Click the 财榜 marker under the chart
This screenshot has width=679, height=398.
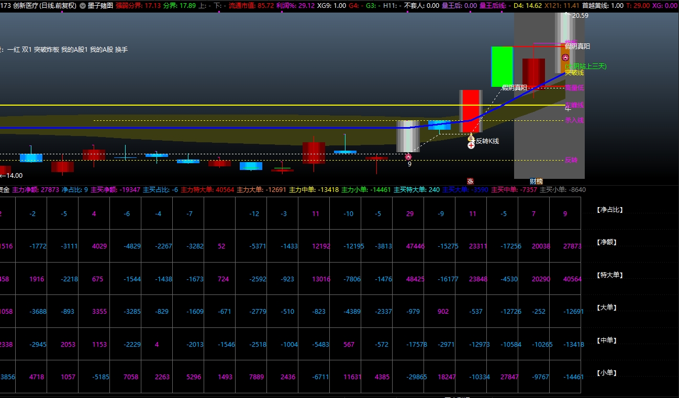point(536,181)
